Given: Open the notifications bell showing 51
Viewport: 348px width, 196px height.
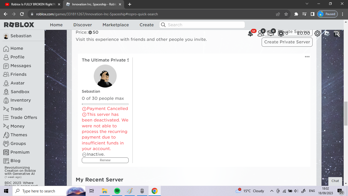Looking at the screenshot, I should point(251,33).
